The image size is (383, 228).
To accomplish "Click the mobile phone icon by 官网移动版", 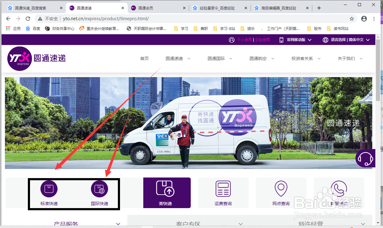I will coord(281,40).
